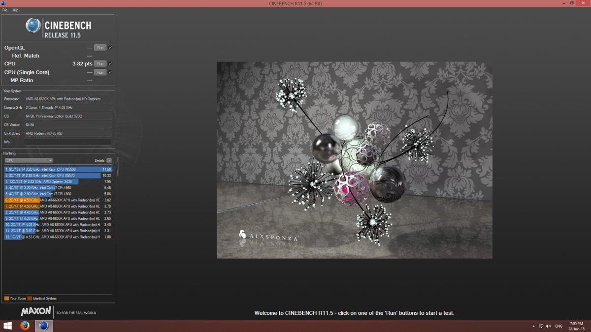Click the rendered spheres scene image
Screen dimensions: 591x332
(x=355, y=160)
